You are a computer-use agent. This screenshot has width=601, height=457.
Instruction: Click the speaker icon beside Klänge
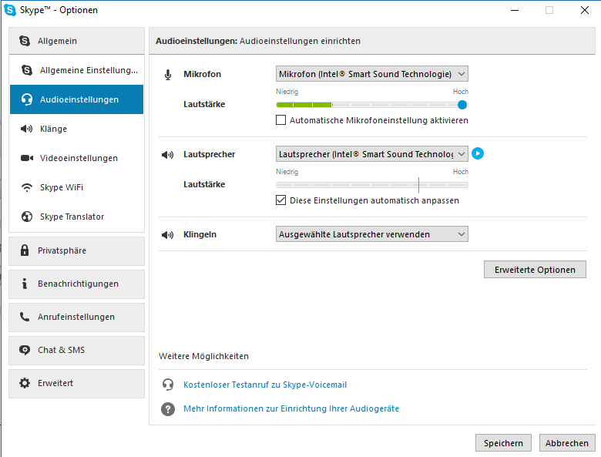click(x=26, y=129)
